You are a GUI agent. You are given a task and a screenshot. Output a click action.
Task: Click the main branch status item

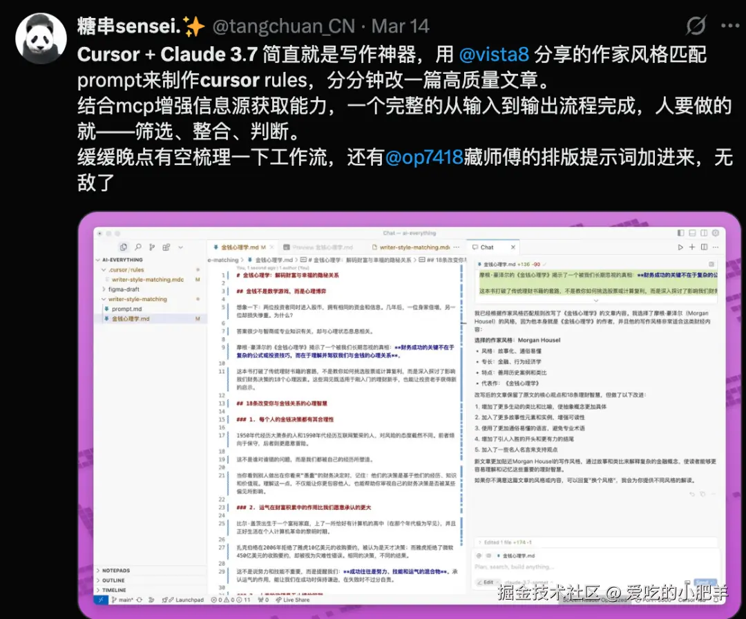[x=122, y=600]
